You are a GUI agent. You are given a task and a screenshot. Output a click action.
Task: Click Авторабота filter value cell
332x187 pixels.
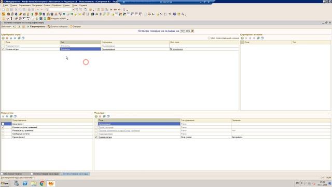click(281, 137)
